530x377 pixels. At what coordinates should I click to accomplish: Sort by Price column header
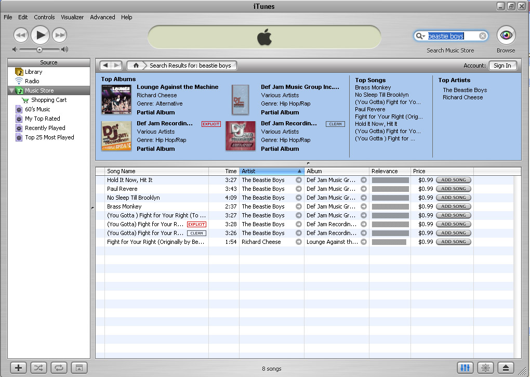click(442, 171)
